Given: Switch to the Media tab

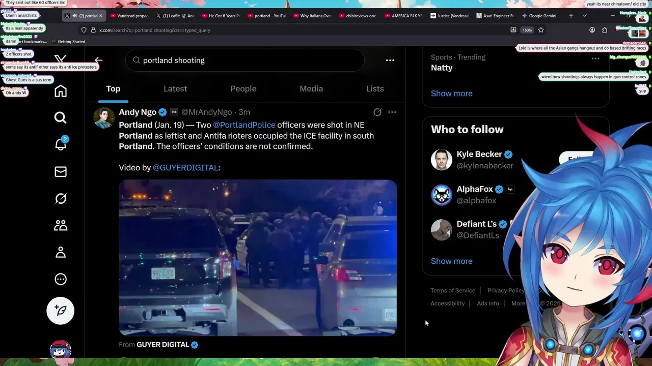Looking at the screenshot, I should coord(311,88).
